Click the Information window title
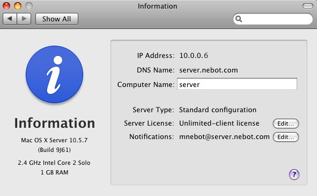 click(158, 6)
